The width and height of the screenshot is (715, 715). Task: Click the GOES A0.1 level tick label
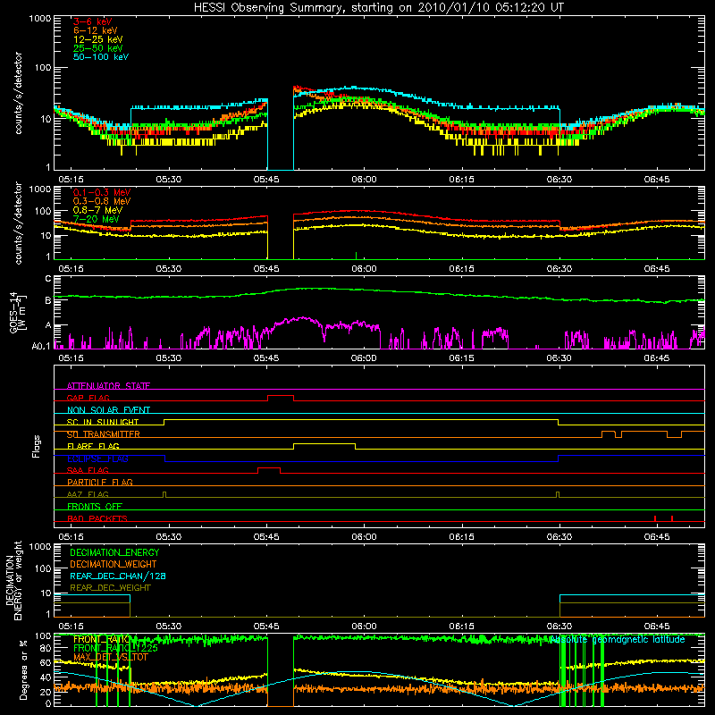click(x=41, y=346)
